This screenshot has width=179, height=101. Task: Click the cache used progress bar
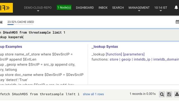(20, 24)
